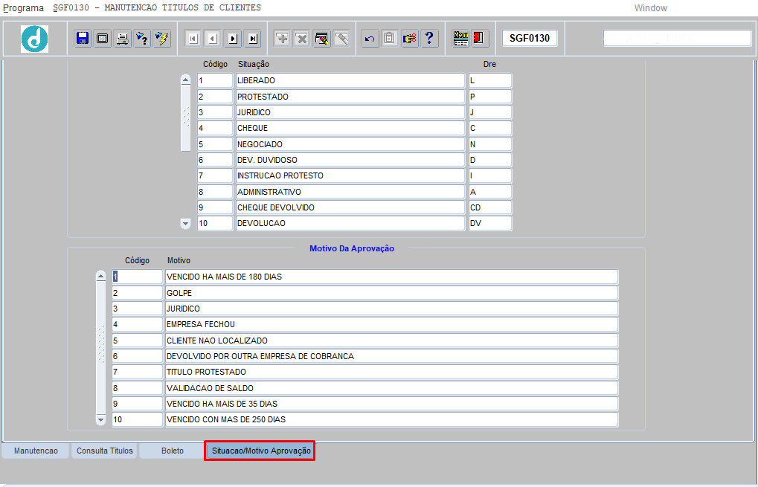Open the Boleto tab
758x487 pixels.
[172, 451]
